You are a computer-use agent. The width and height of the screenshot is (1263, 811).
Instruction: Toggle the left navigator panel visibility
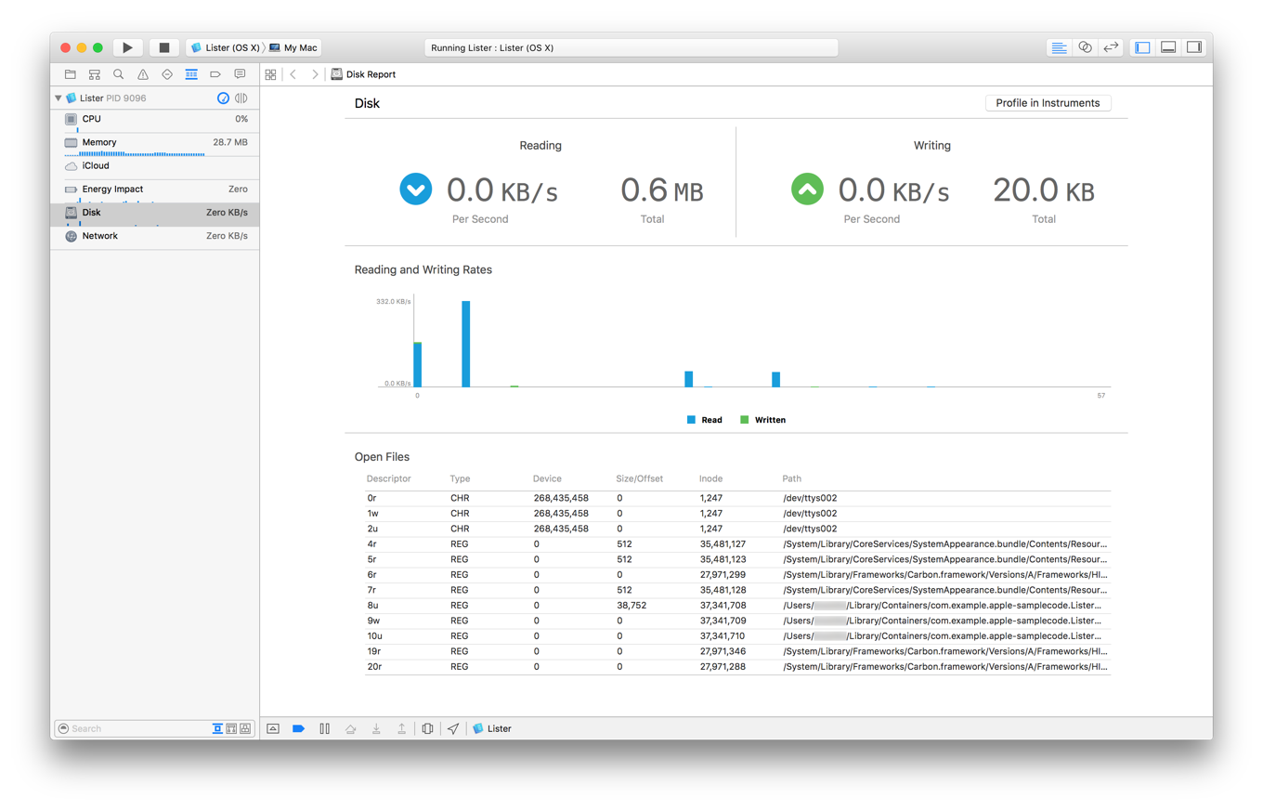point(1141,46)
